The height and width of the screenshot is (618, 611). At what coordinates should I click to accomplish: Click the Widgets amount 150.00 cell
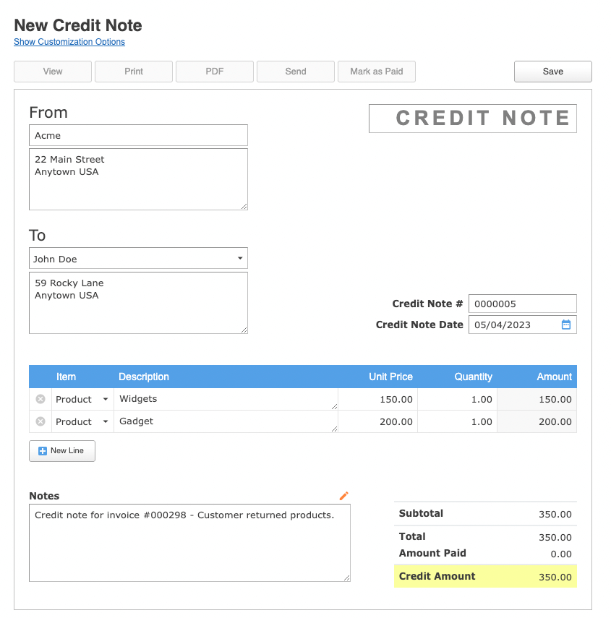537,399
